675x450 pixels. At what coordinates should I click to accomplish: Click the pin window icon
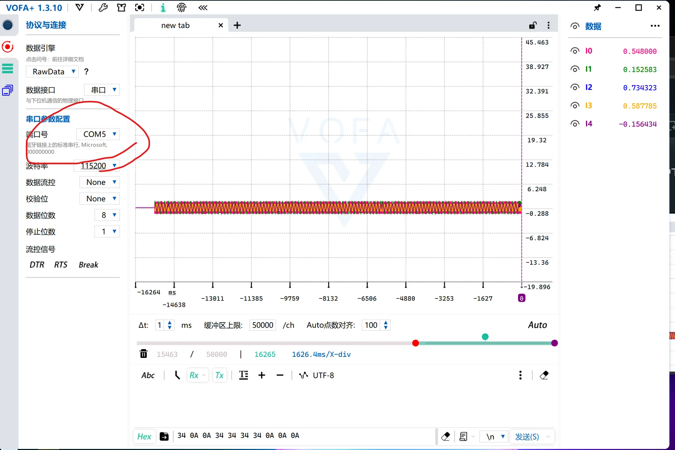pos(597,8)
